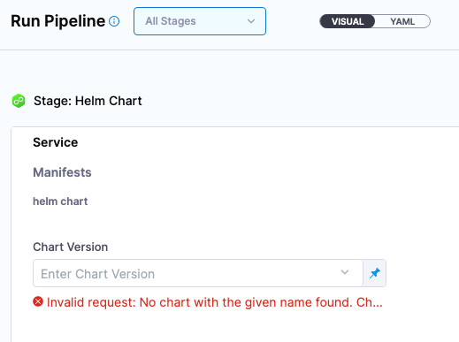Expand the Chart Version dropdown arrow
The width and height of the screenshot is (459, 342).
point(345,272)
